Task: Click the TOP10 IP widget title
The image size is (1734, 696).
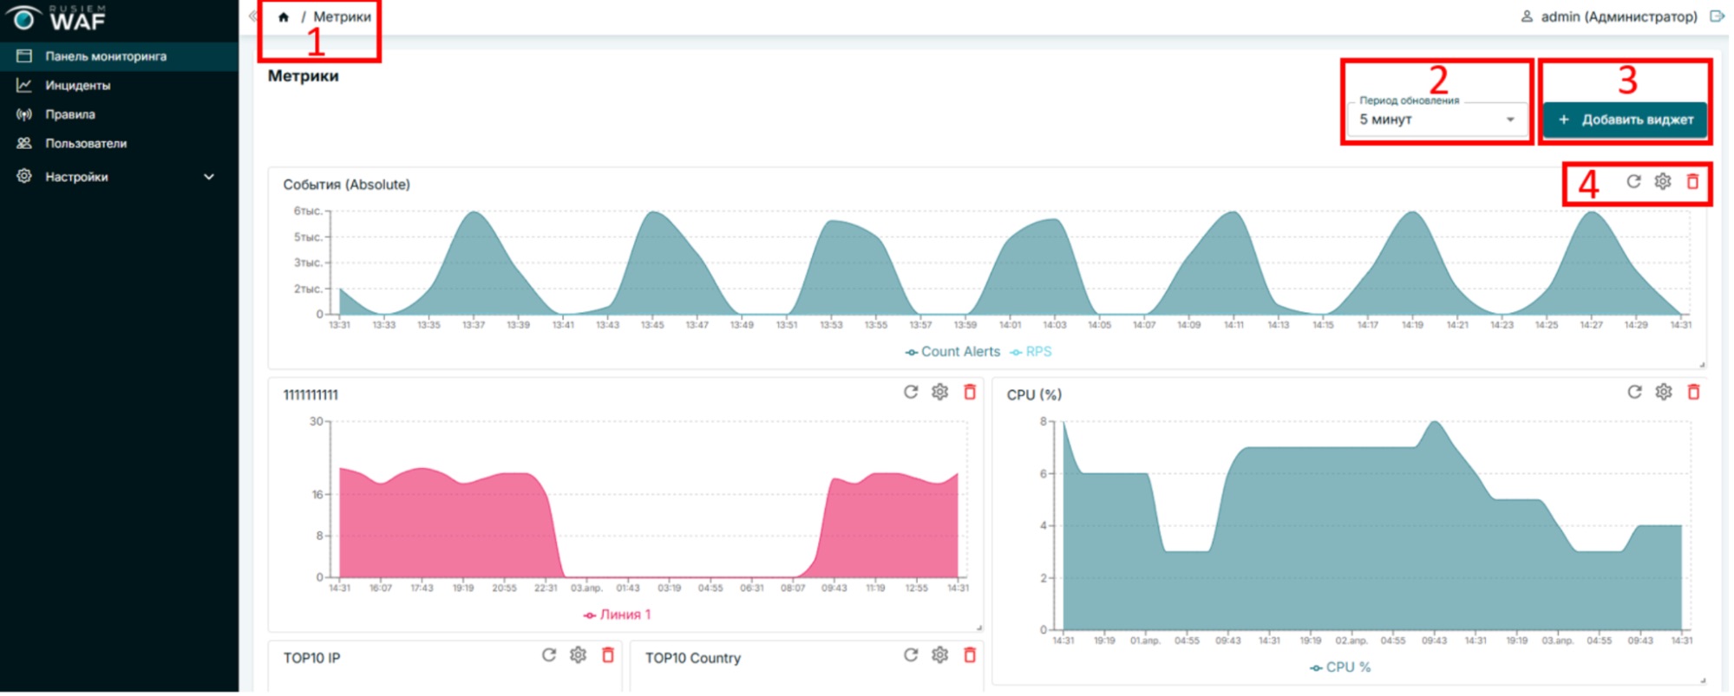Action: point(311,659)
